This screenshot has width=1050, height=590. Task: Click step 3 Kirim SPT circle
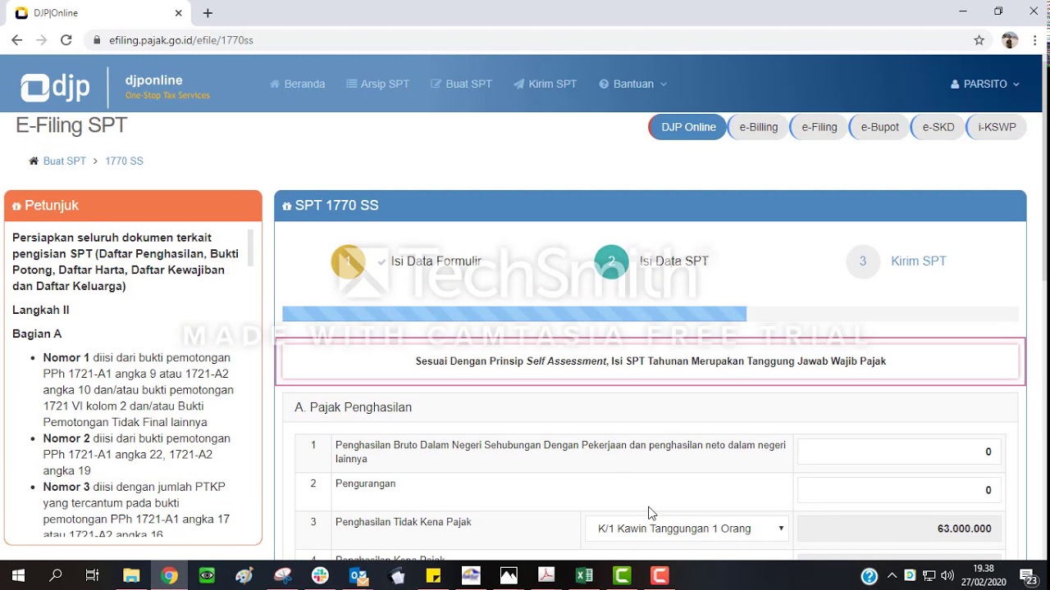click(x=863, y=261)
